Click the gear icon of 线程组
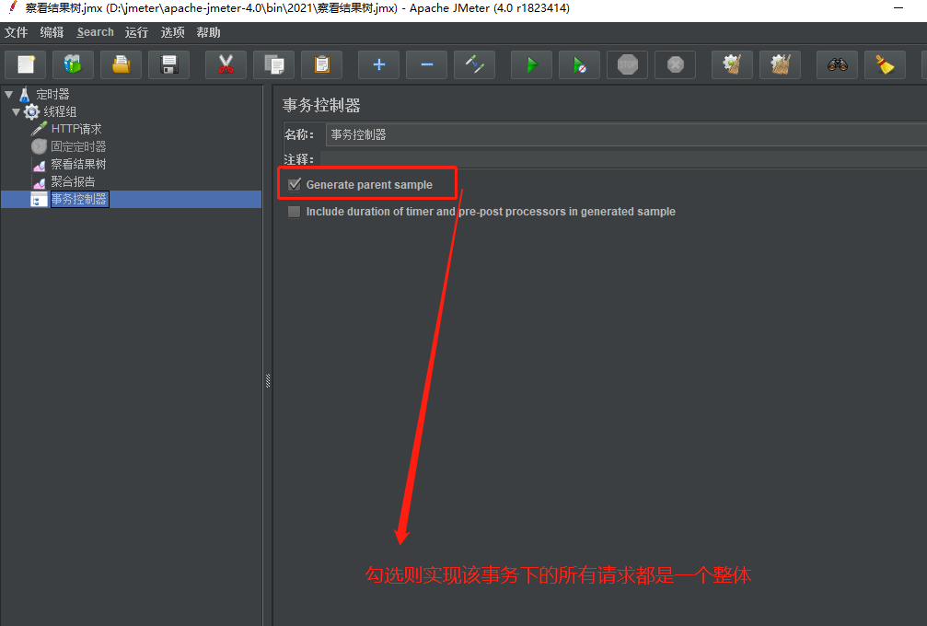The height and width of the screenshot is (626, 927). tap(32, 111)
